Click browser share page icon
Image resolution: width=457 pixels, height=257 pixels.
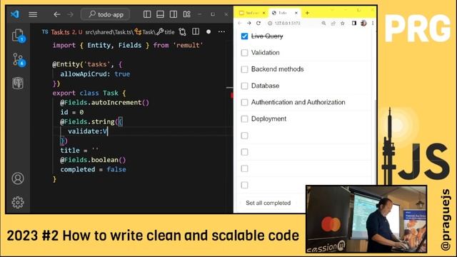click(x=333, y=23)
